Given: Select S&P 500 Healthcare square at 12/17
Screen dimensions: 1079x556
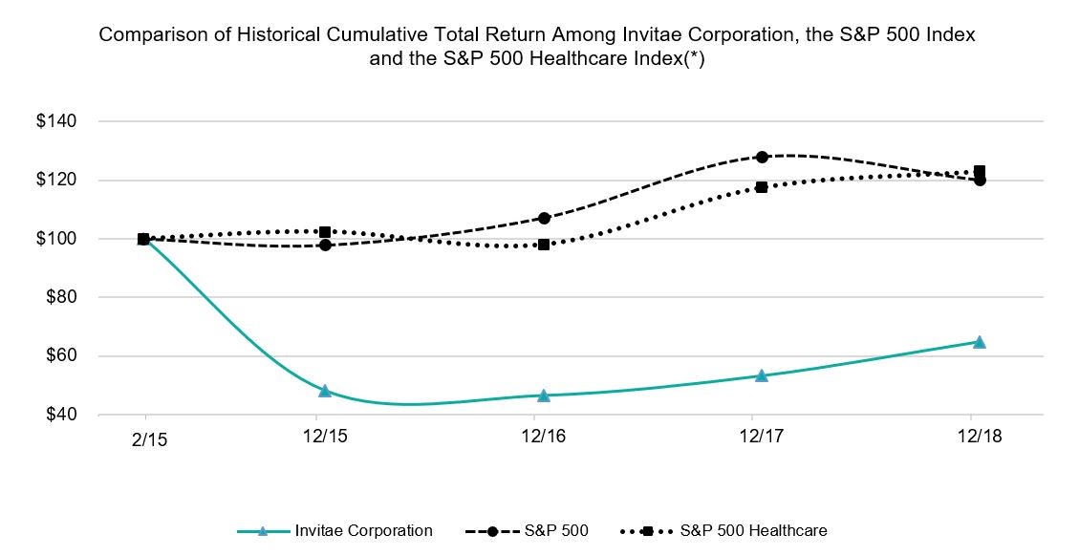Looking at the screenshot, I should [x=762, y=187].
